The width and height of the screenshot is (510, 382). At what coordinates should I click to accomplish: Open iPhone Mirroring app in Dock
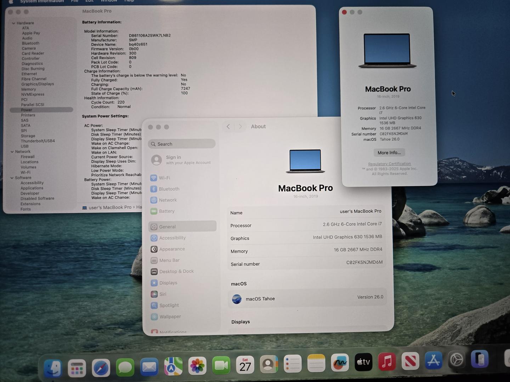point(480,359)
